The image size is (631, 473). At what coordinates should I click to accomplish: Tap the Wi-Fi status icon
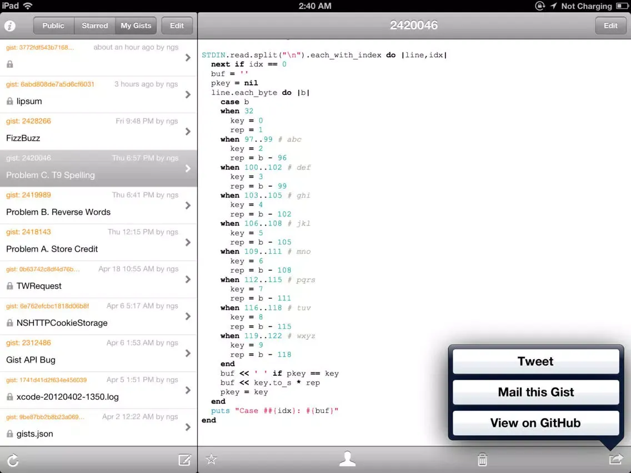pyautogui.click(x=28, y=6)
